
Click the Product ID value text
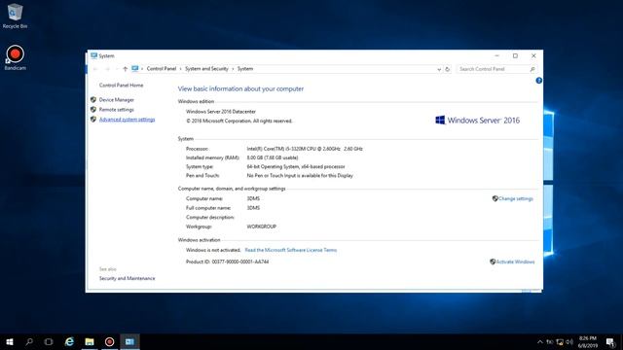point(240,262)
